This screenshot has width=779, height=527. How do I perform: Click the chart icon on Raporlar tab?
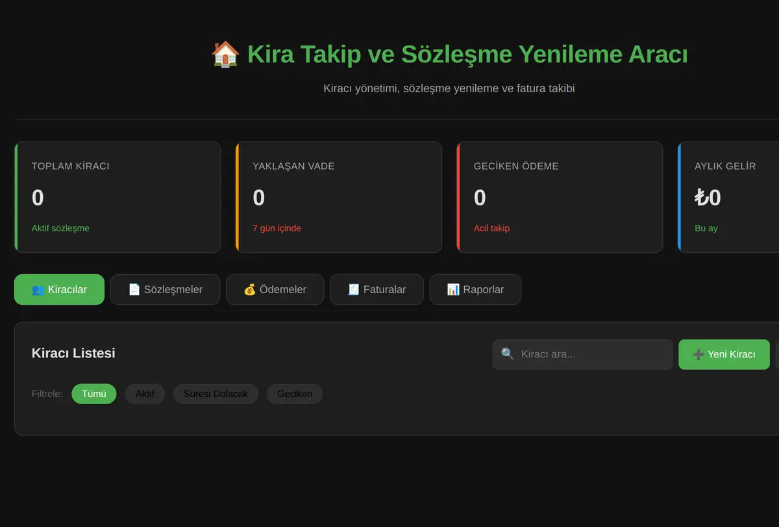tap(453, 289)
